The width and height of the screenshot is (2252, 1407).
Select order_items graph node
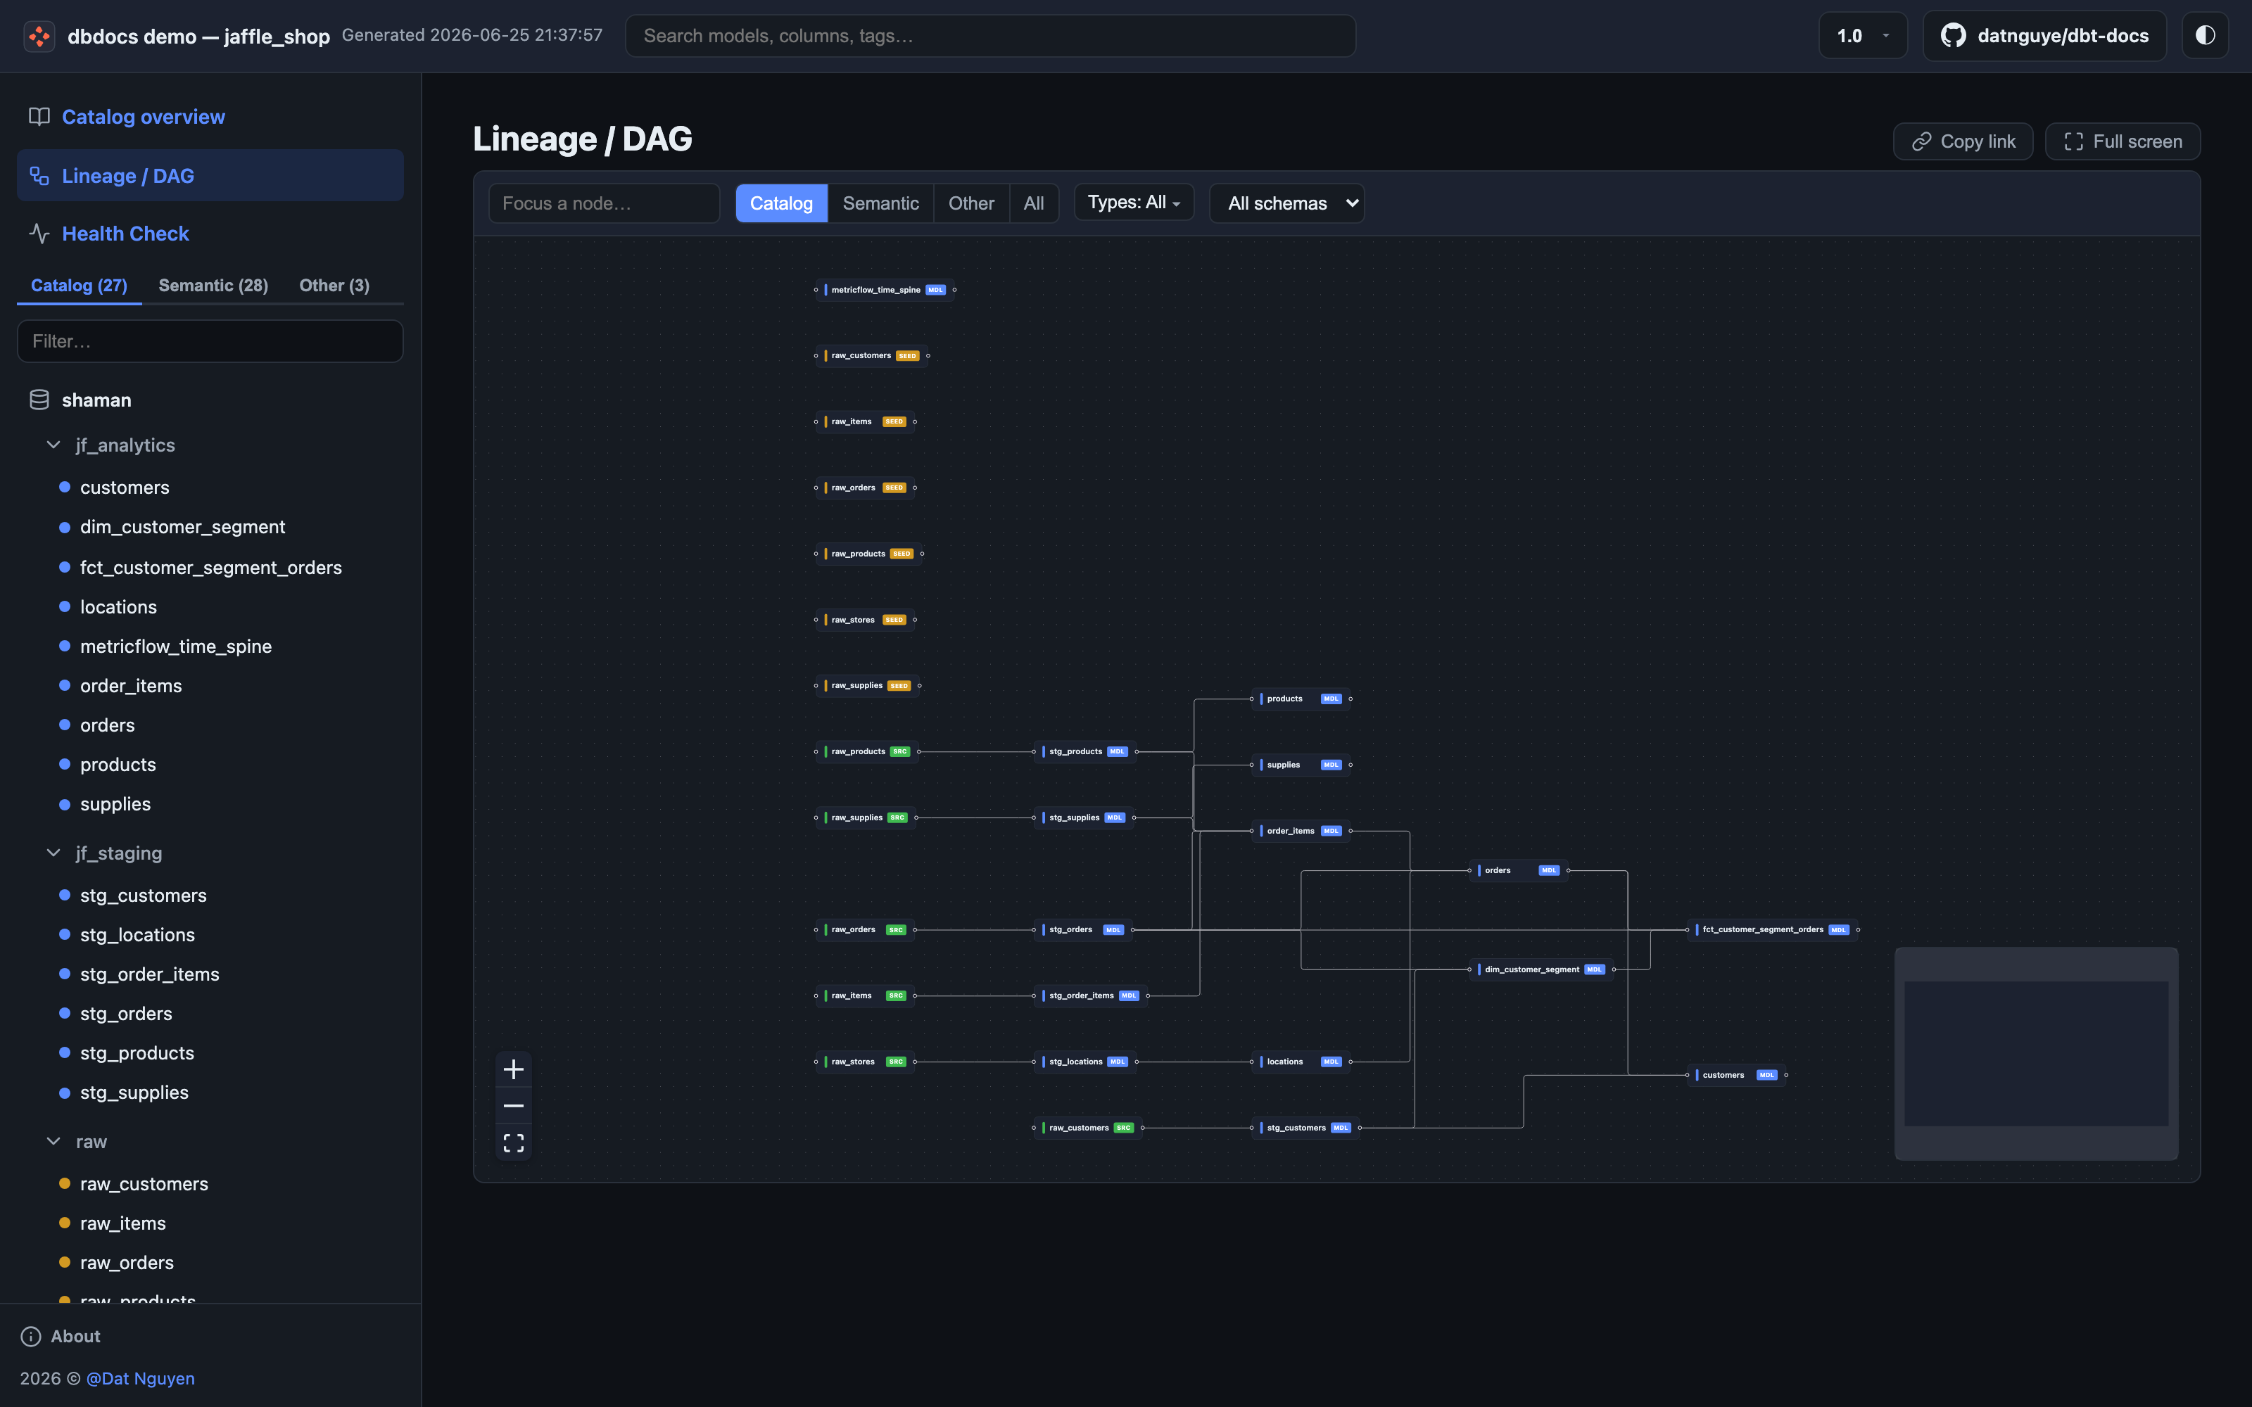click(1301, 831)
